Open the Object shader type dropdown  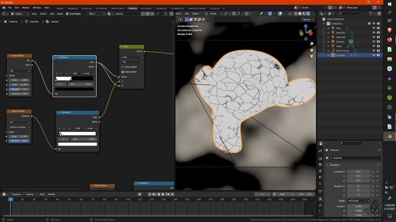tap(20, 14)
